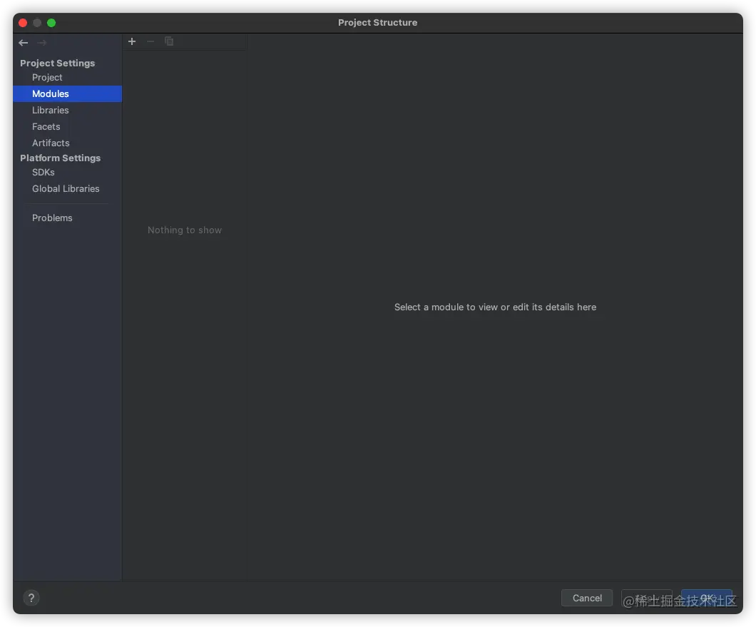Open the Project settings page
This screenshot has height=627, width=756.
(47, 77)
